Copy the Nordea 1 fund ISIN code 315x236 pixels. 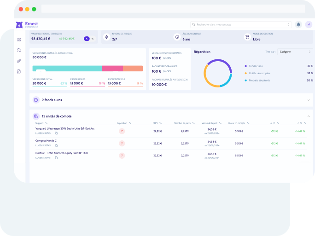point(56,158)
